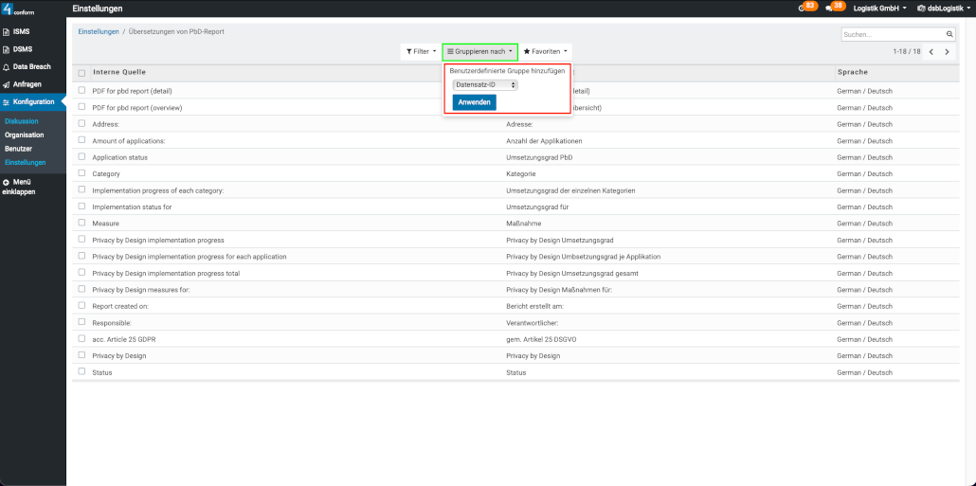976x486 pixels.
Task: Click the search magnifier icon
Action: click(x=950, y=34)
